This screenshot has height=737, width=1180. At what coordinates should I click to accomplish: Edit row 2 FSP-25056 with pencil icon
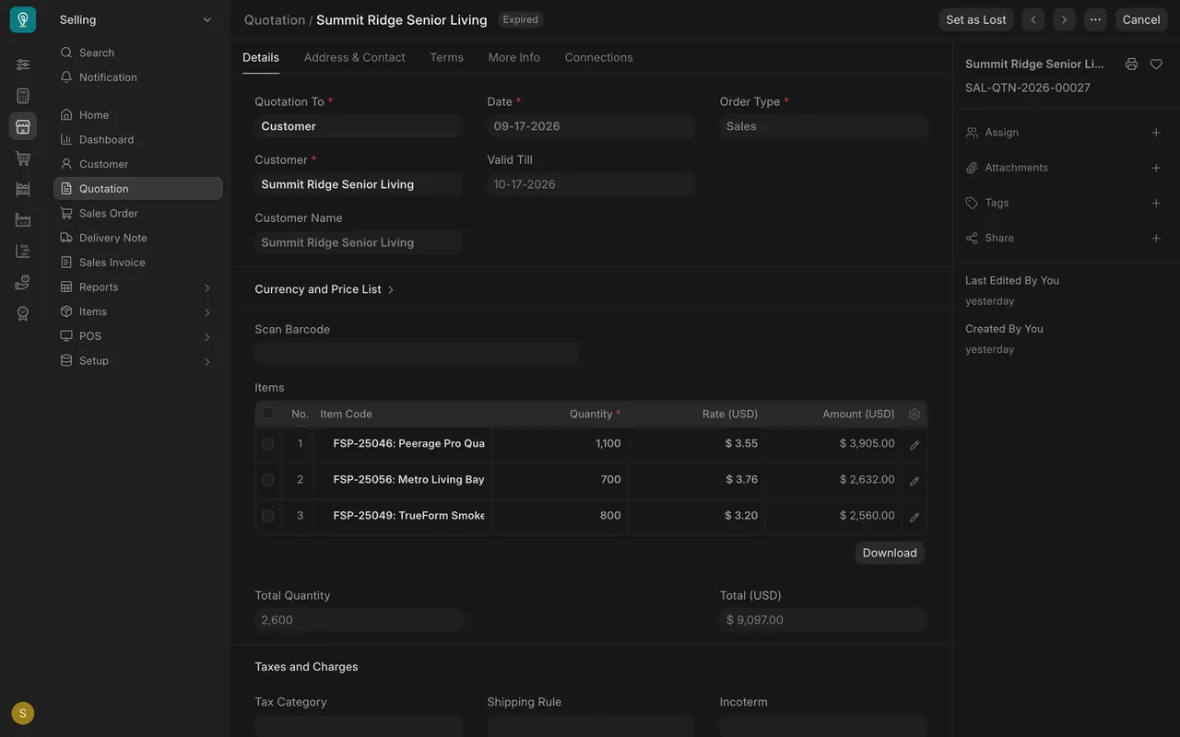[x=914, y=481]
